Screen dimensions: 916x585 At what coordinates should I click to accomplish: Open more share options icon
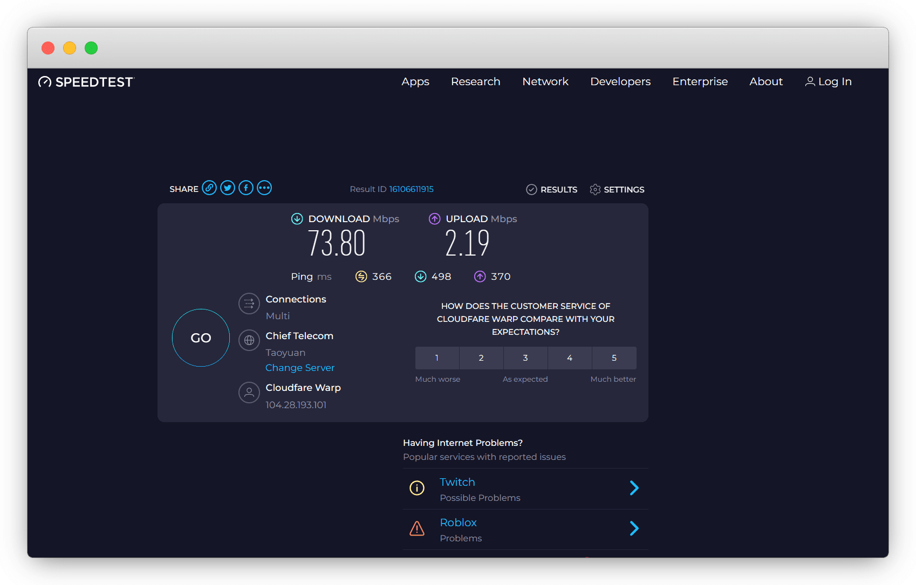(x=264, y=188)
